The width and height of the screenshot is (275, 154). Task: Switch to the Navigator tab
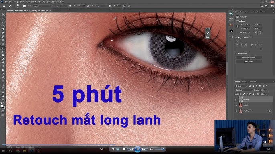(256, 12)
